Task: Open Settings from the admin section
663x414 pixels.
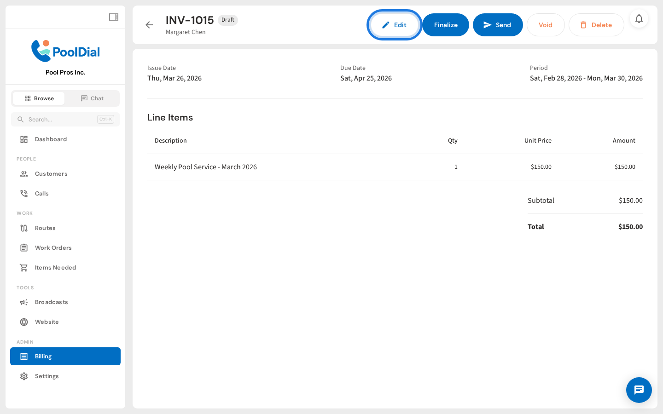Action: tap(47, 376)
